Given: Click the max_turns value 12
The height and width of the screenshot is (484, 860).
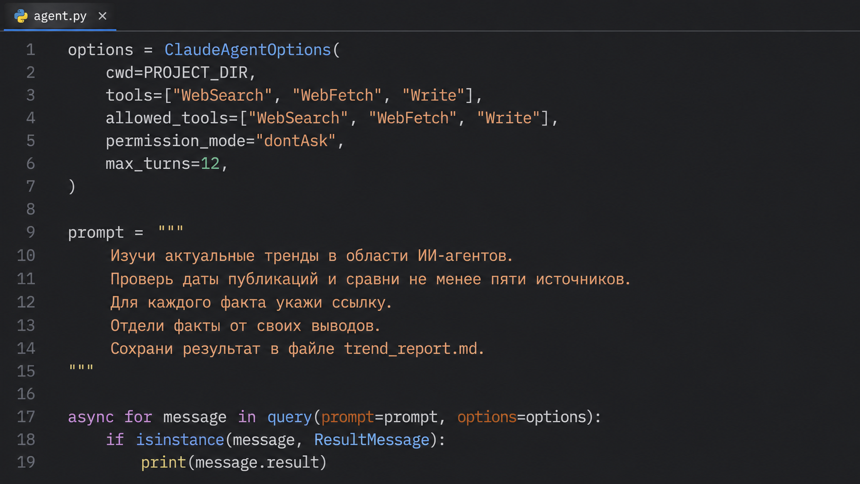Looking at the screenshot, I should point(210,164).
